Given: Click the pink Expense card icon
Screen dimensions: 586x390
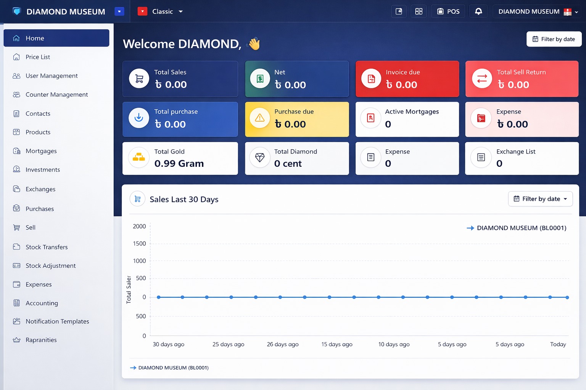Looking at the screenshot, I should 481,118.
